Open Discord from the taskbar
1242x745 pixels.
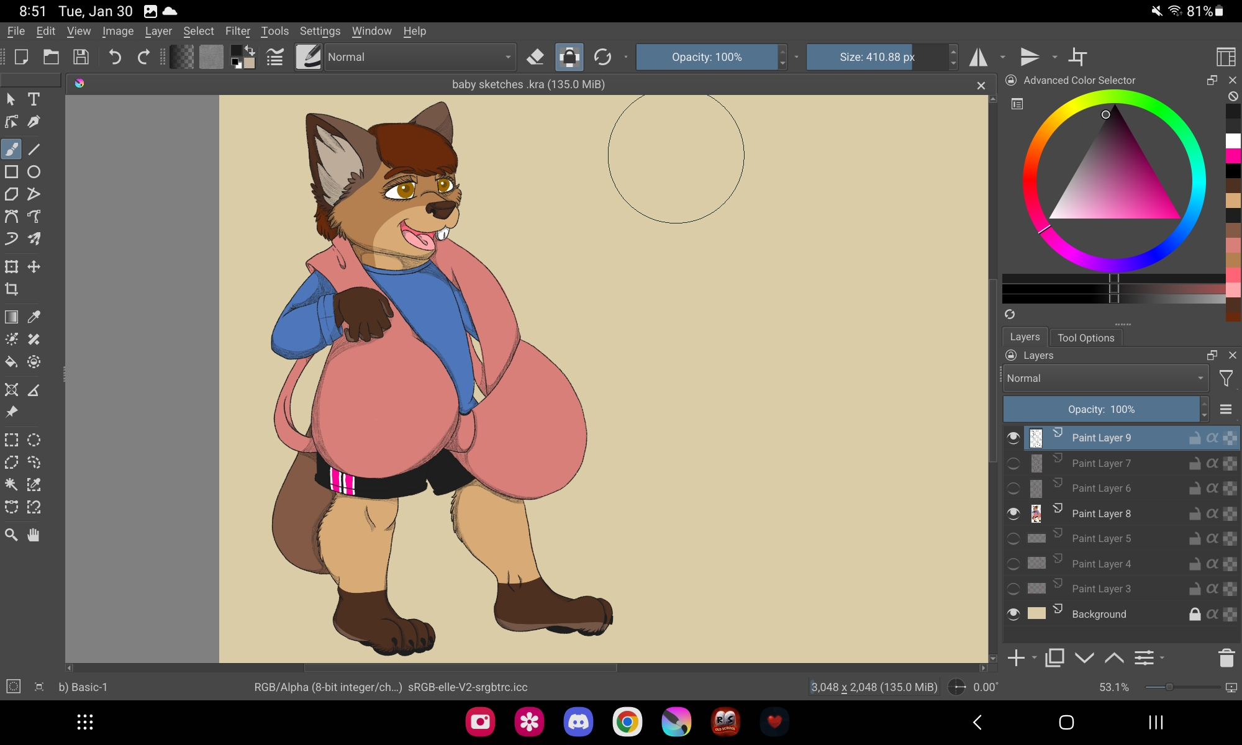coord(578,722)
